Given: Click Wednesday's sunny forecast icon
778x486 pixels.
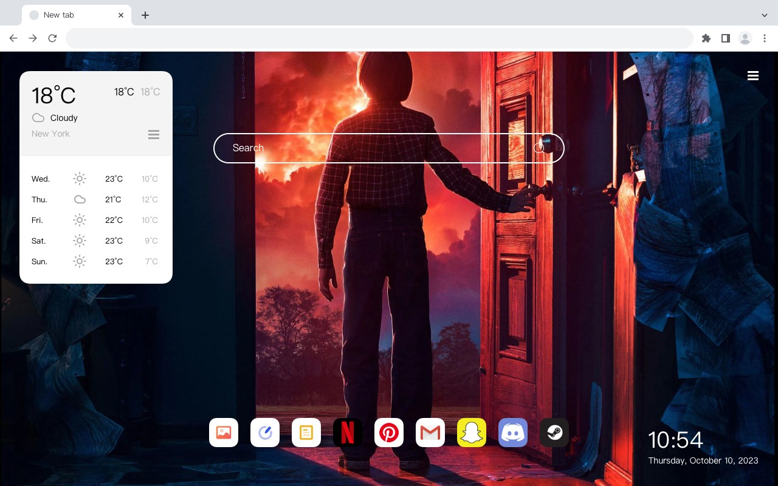Looking at the screenshot, I should [x=80, y=179].
